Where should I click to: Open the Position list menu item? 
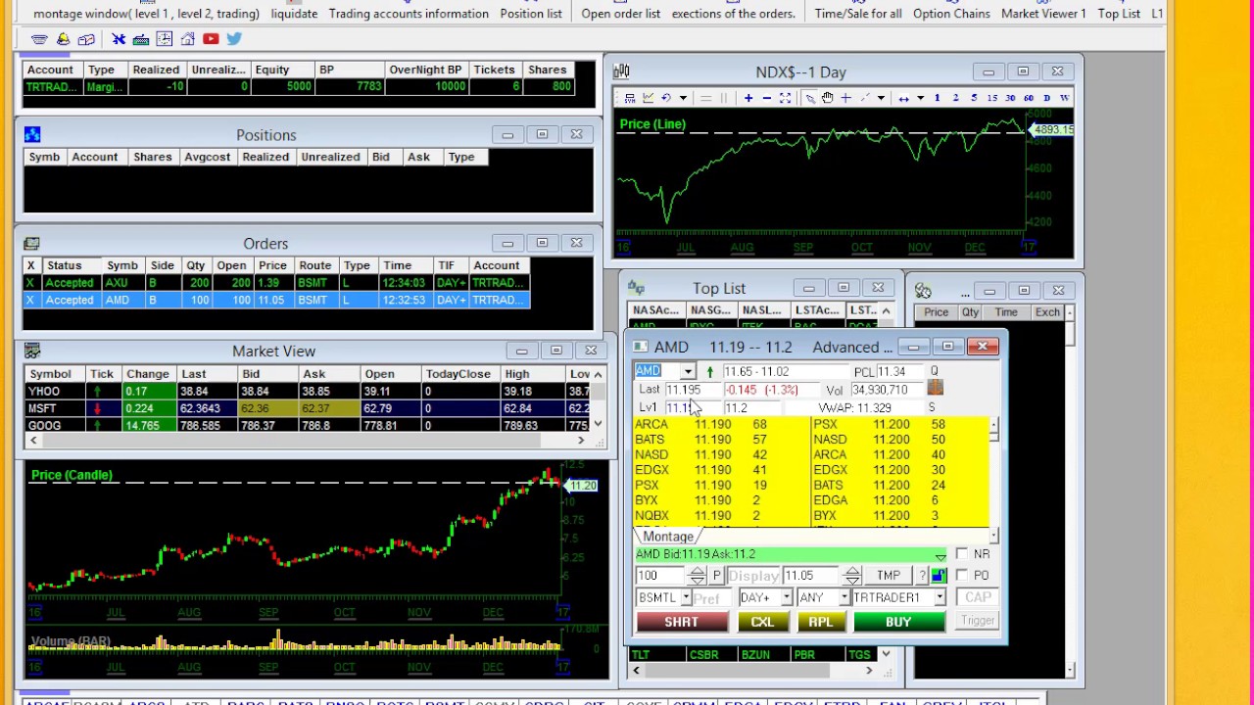[x=531, y=14]
